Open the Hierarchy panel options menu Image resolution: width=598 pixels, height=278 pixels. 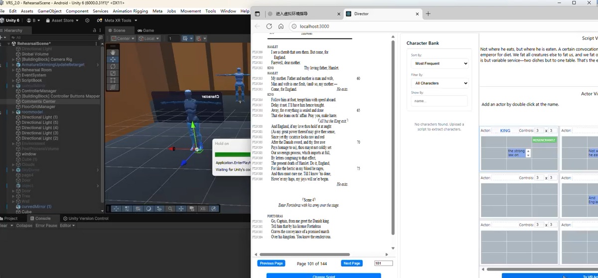(x=101, y=30)
